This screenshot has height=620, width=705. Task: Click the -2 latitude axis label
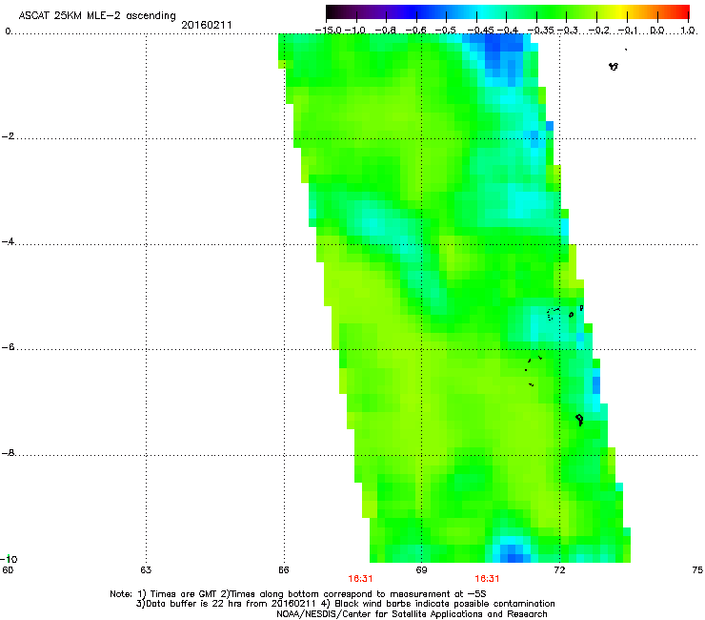[x=8, y=136]
